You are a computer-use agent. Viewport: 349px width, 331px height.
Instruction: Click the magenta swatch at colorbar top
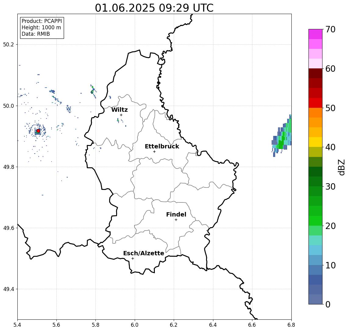tap(315, 34)
